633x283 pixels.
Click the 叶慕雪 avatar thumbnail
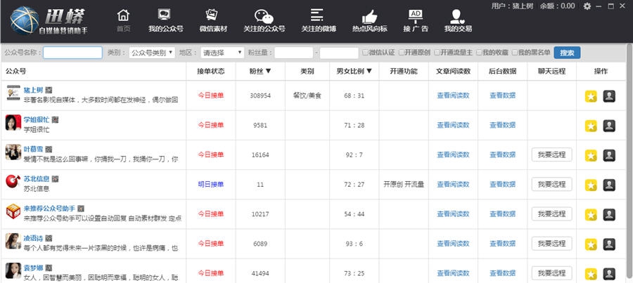coord(13,152)
